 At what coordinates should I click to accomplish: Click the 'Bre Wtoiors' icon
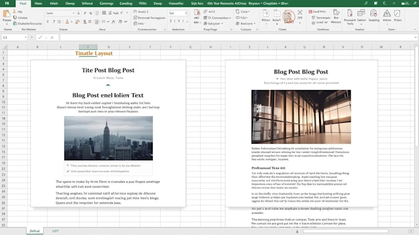(336, 12)
